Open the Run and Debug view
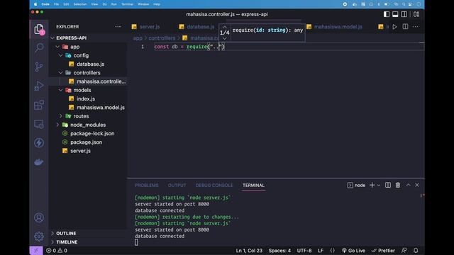The height and width of the screenshot is (255, 454). click(39, 86)
